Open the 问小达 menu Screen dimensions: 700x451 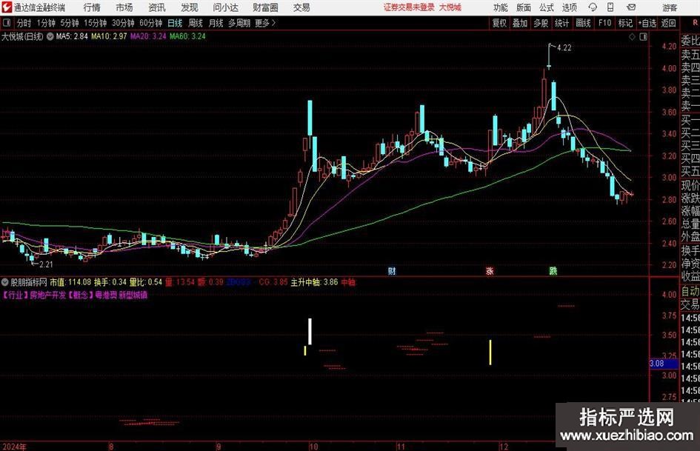tap(225, 7)
